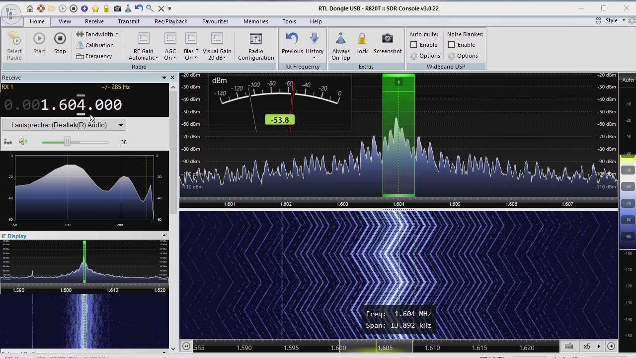This screenshot has height=358, width=636.
Task: Customize the quick access toolbar dropdown arrow
Action: 170,8
